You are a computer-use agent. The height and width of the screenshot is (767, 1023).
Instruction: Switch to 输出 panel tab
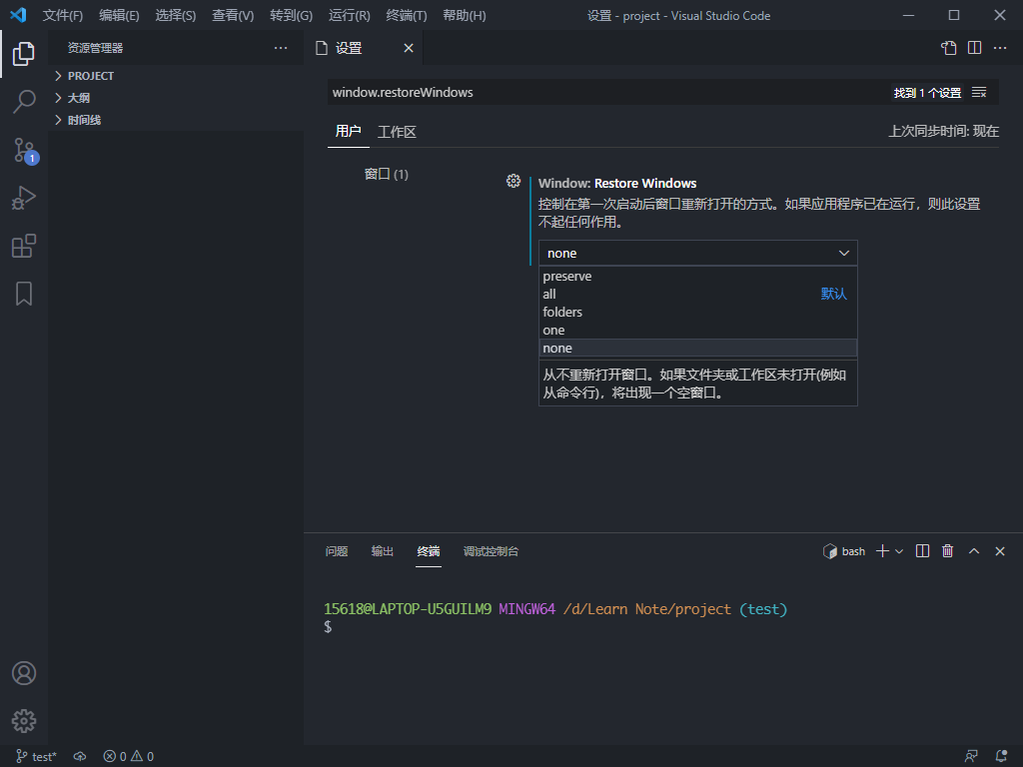[383, 551]
